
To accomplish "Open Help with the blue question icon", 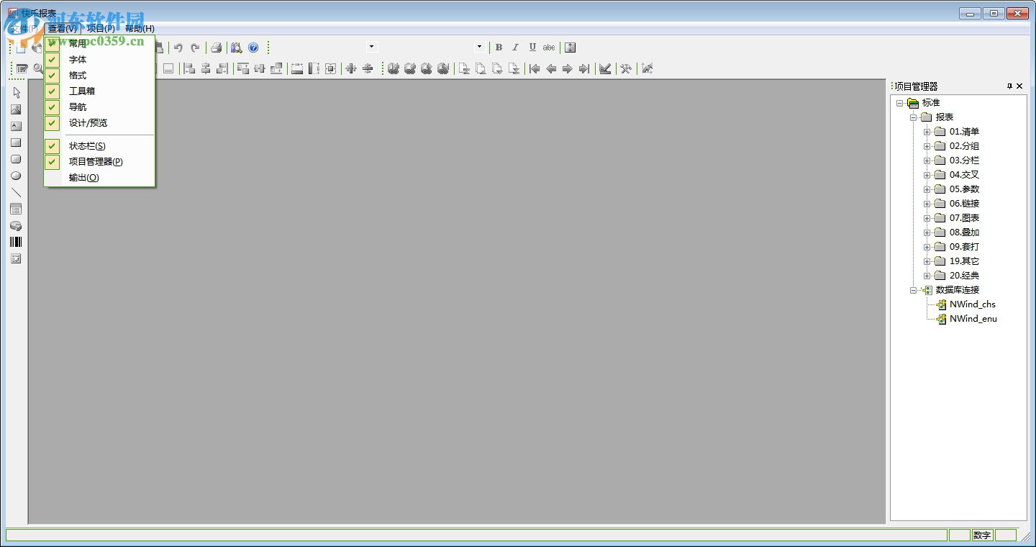I will [253, 48].
